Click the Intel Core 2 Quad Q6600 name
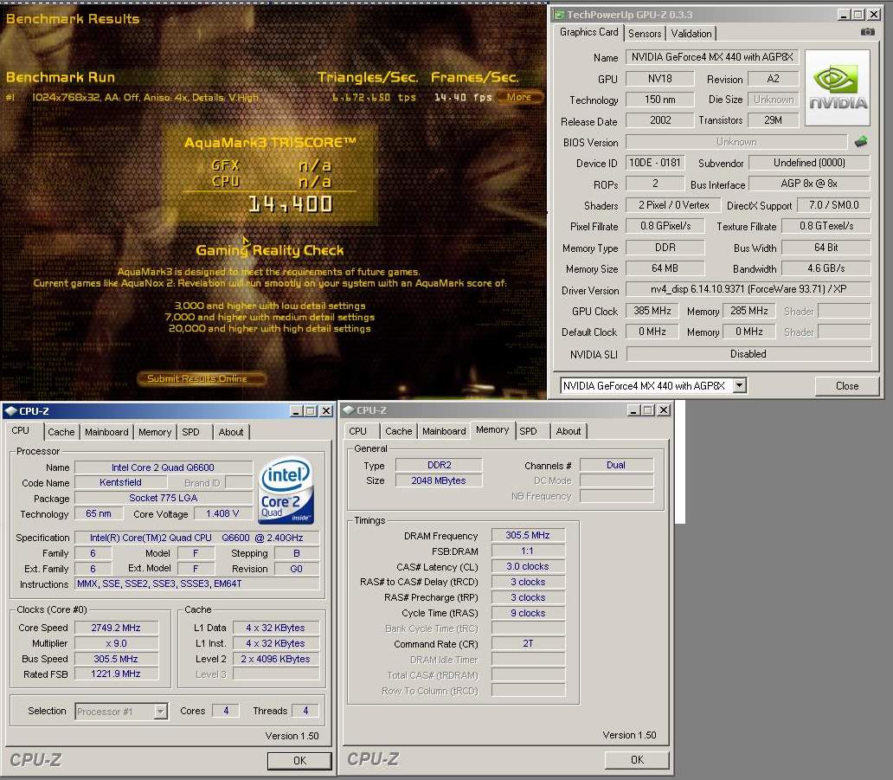 point(163,467)
